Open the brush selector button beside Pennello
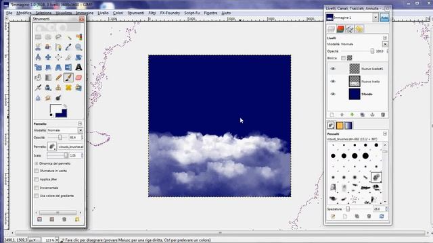The image size is (433, 243). point(51,146)
